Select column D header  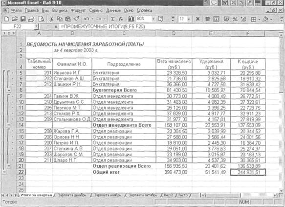pyautogui.click(x=174, y=33)
